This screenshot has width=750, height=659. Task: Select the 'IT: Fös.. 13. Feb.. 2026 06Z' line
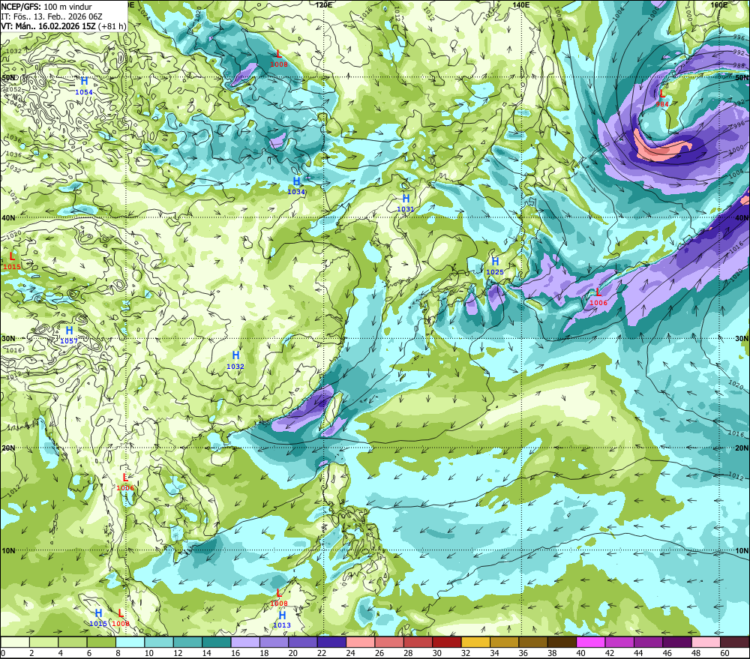52,16
